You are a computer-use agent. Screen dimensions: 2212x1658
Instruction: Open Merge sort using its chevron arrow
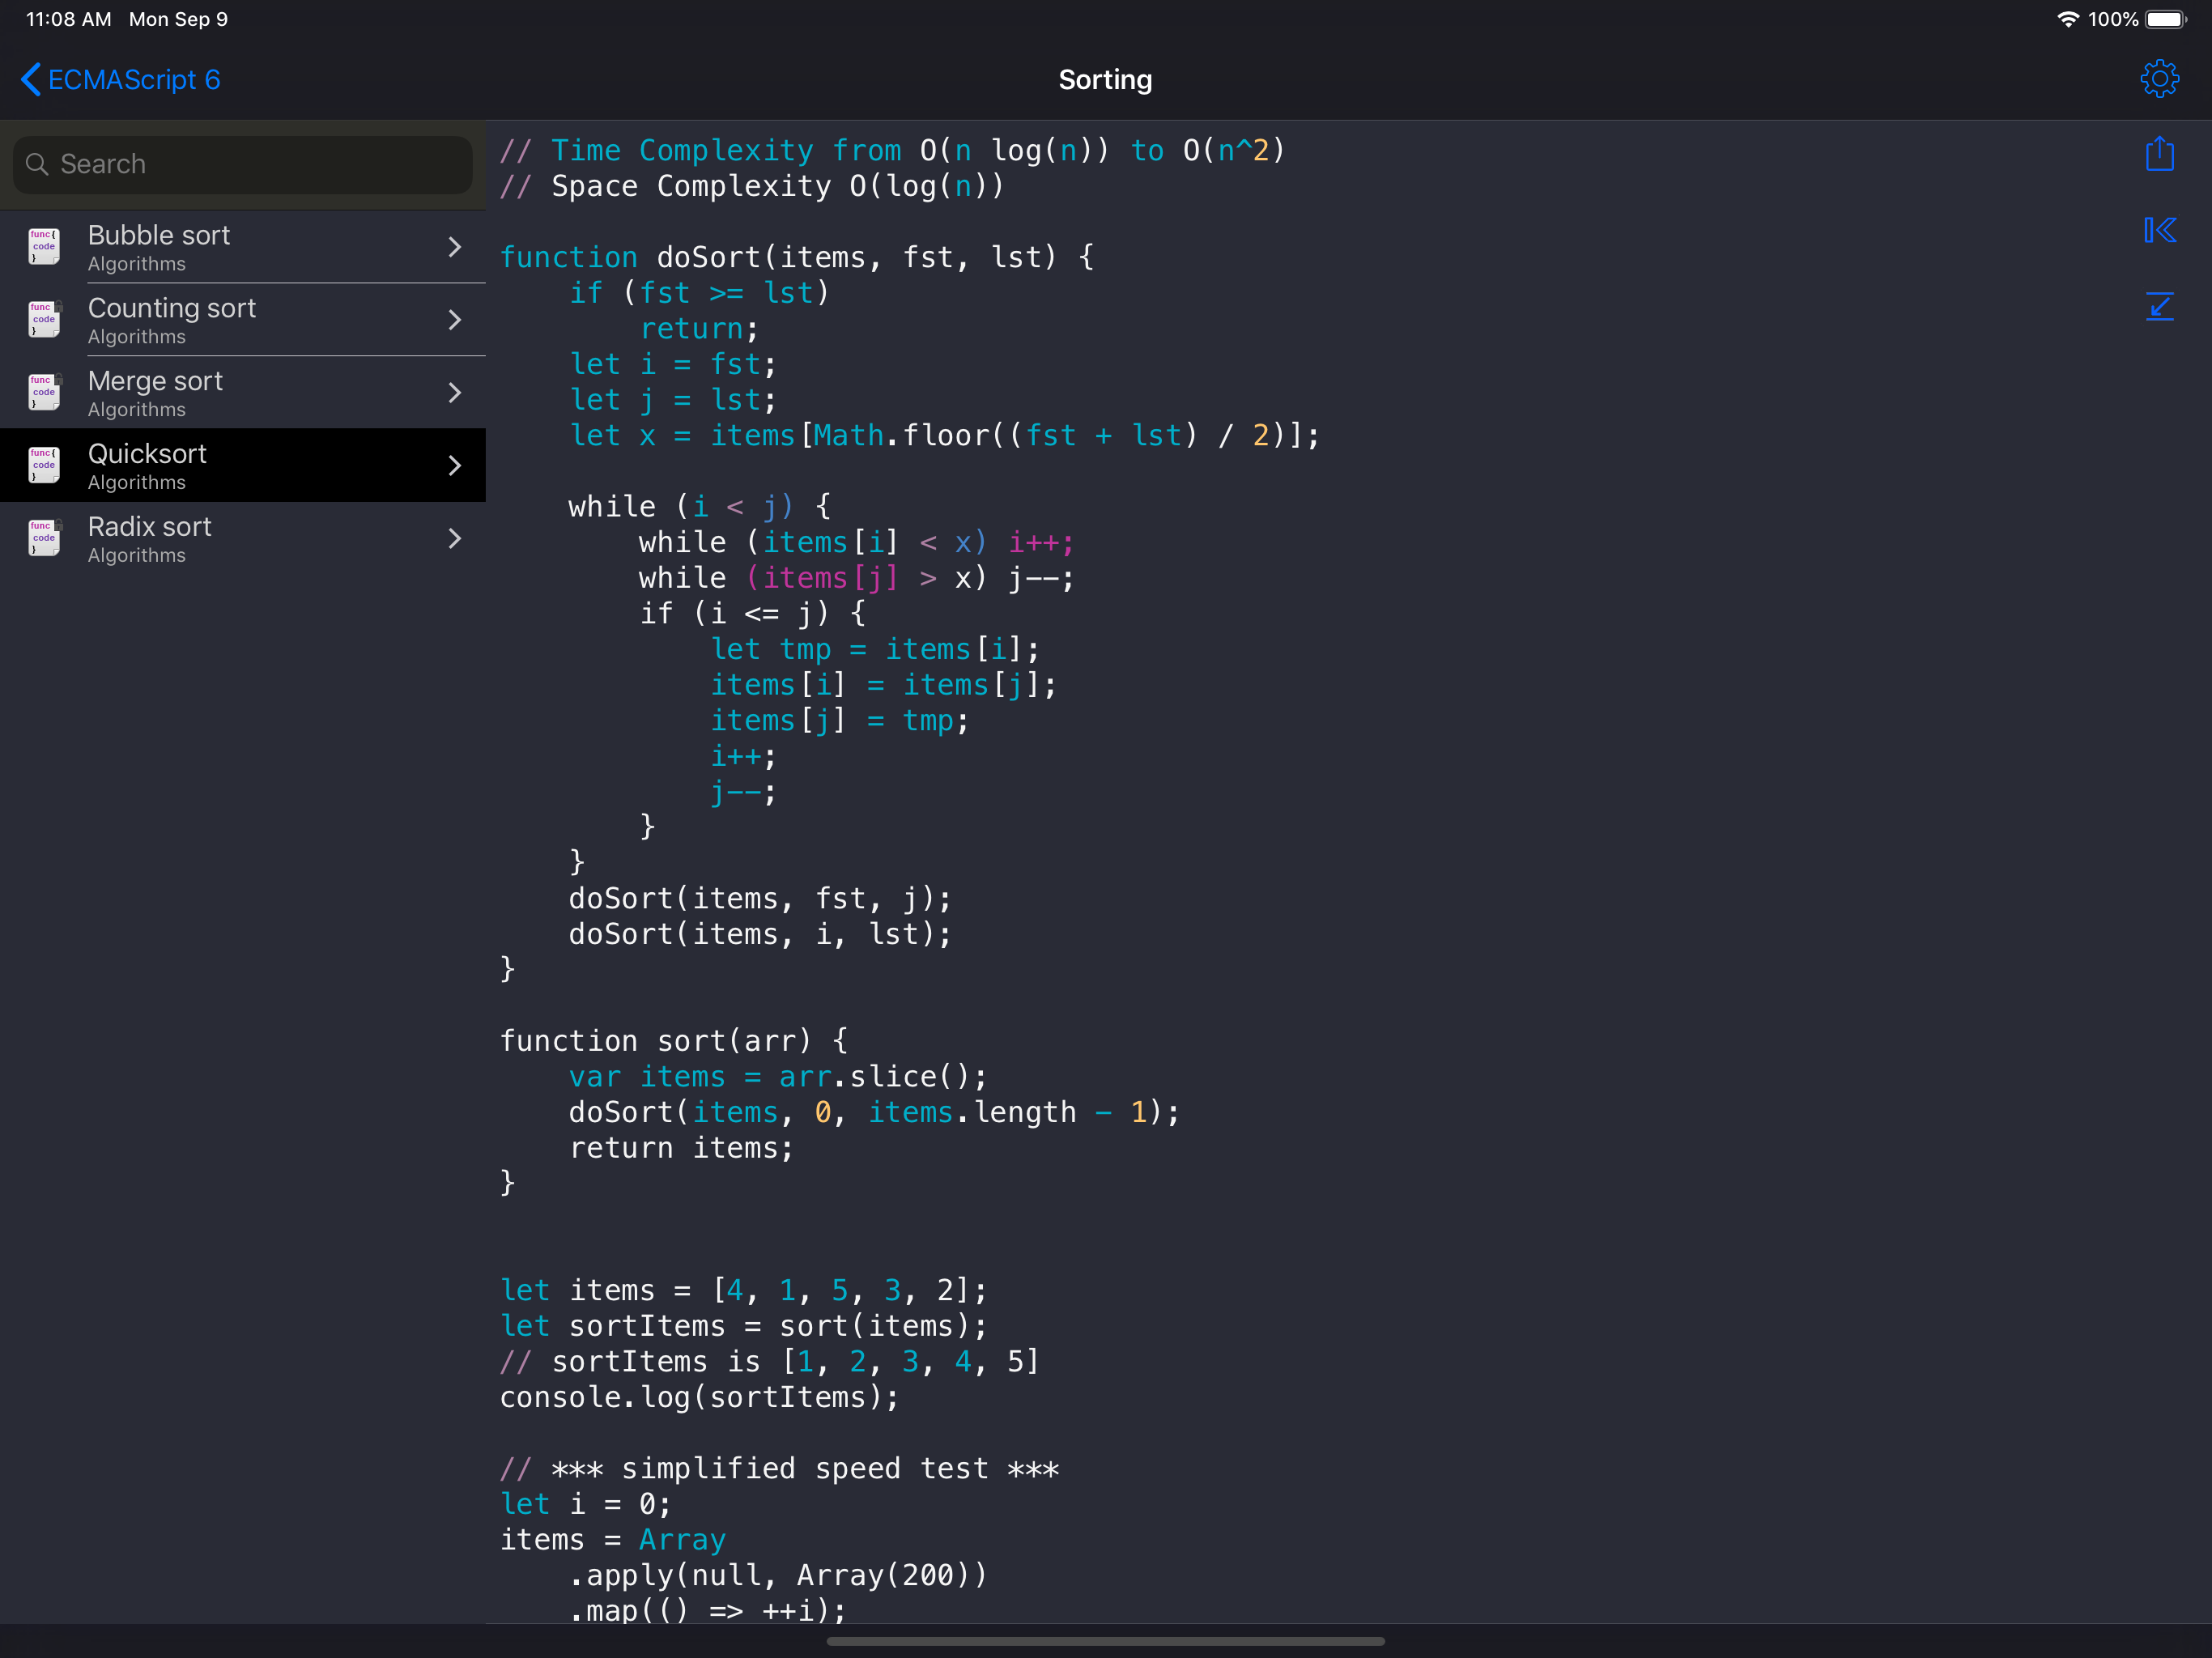tap(455, 392)
